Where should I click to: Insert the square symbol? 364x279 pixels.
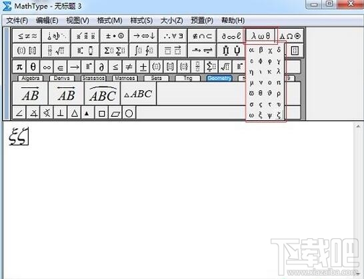(102, 113)
